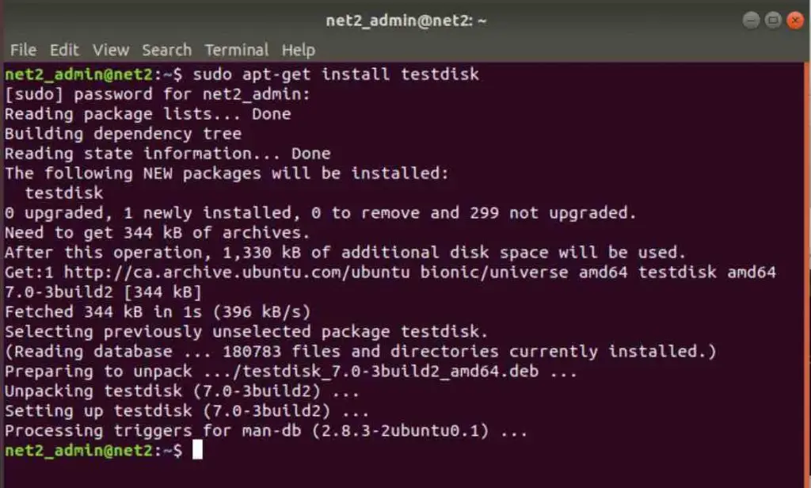Open the Terminal menu
This screenshot has height=488, width=811.
(x=236, y=49)
